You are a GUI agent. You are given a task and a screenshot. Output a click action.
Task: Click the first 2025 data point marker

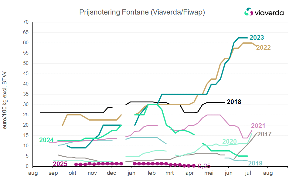76,164
